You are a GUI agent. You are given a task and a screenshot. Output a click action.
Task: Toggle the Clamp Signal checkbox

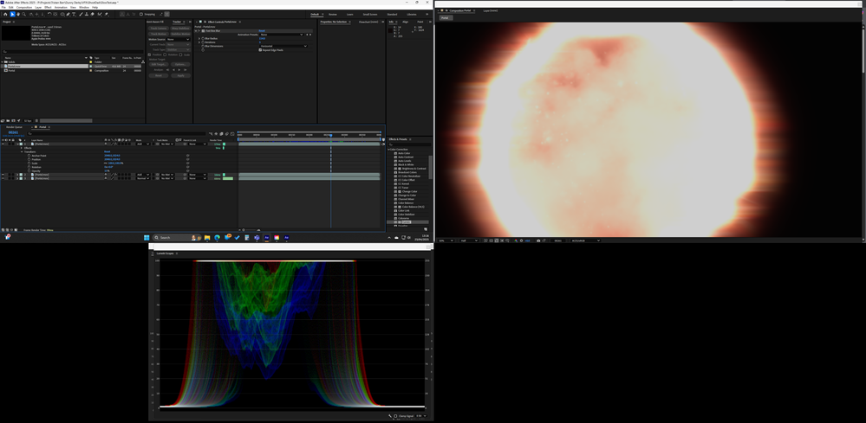tap(396, 416)
